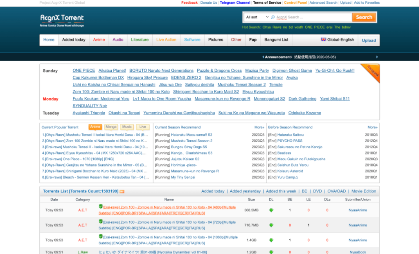Image resolution: width=419 pixels, height=254 pixels.
Task: Click the green shield icon on 1080p Zom 100 row
Action: pyautogui.click(x=101, y=236)
